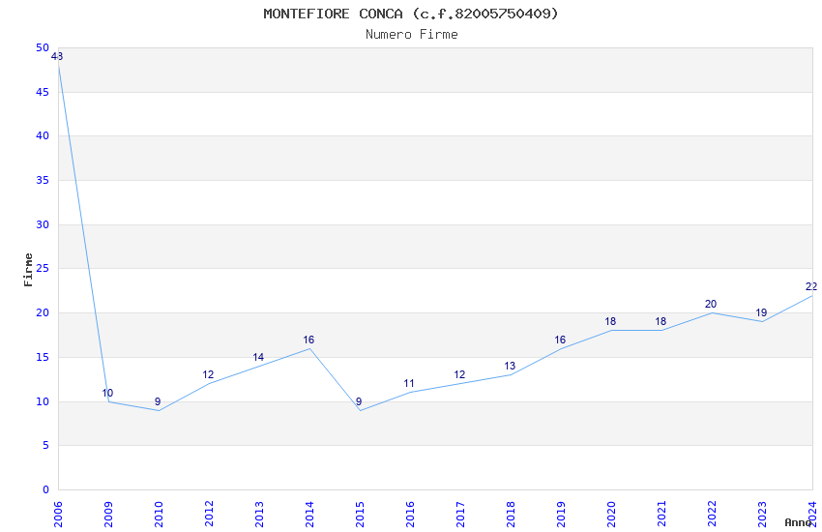
Task: Select the 2023 year label on x-axis
Action: tap(762, 515)
